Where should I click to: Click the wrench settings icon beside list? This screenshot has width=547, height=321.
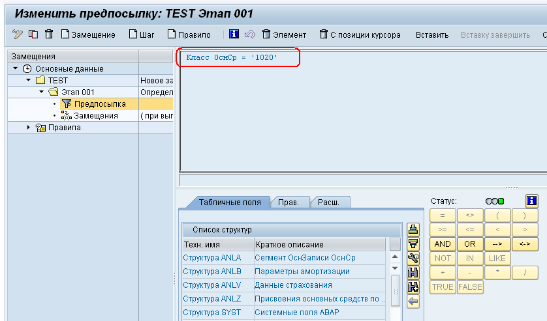(x=413, y=258)
